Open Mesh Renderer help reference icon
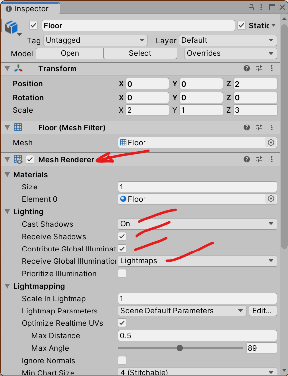 (x=247, y=159)
